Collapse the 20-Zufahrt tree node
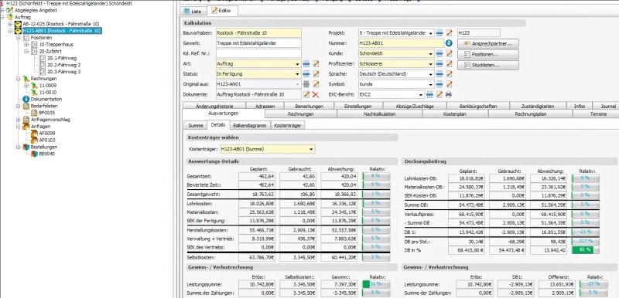This screenshot has height=298, width=619. click(26, 51)
